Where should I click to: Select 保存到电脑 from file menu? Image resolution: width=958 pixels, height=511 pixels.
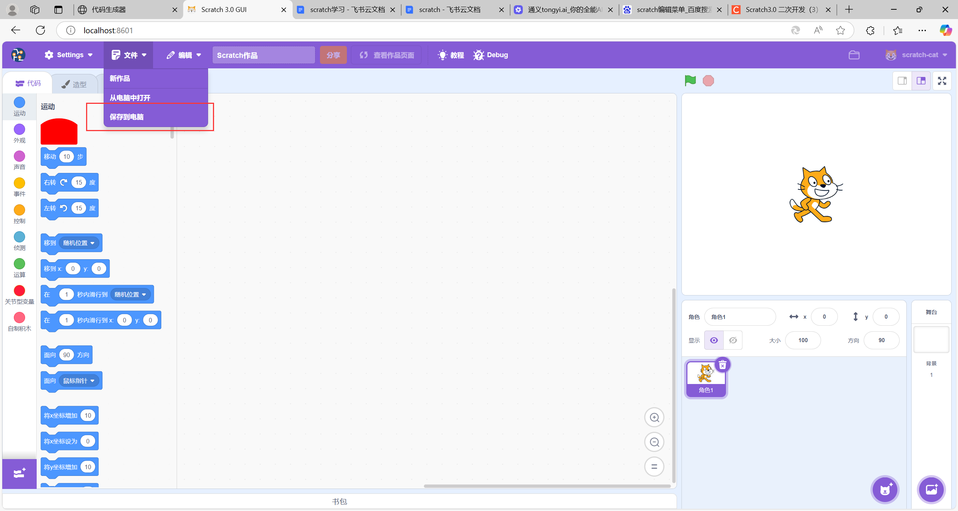pos(126,117)
